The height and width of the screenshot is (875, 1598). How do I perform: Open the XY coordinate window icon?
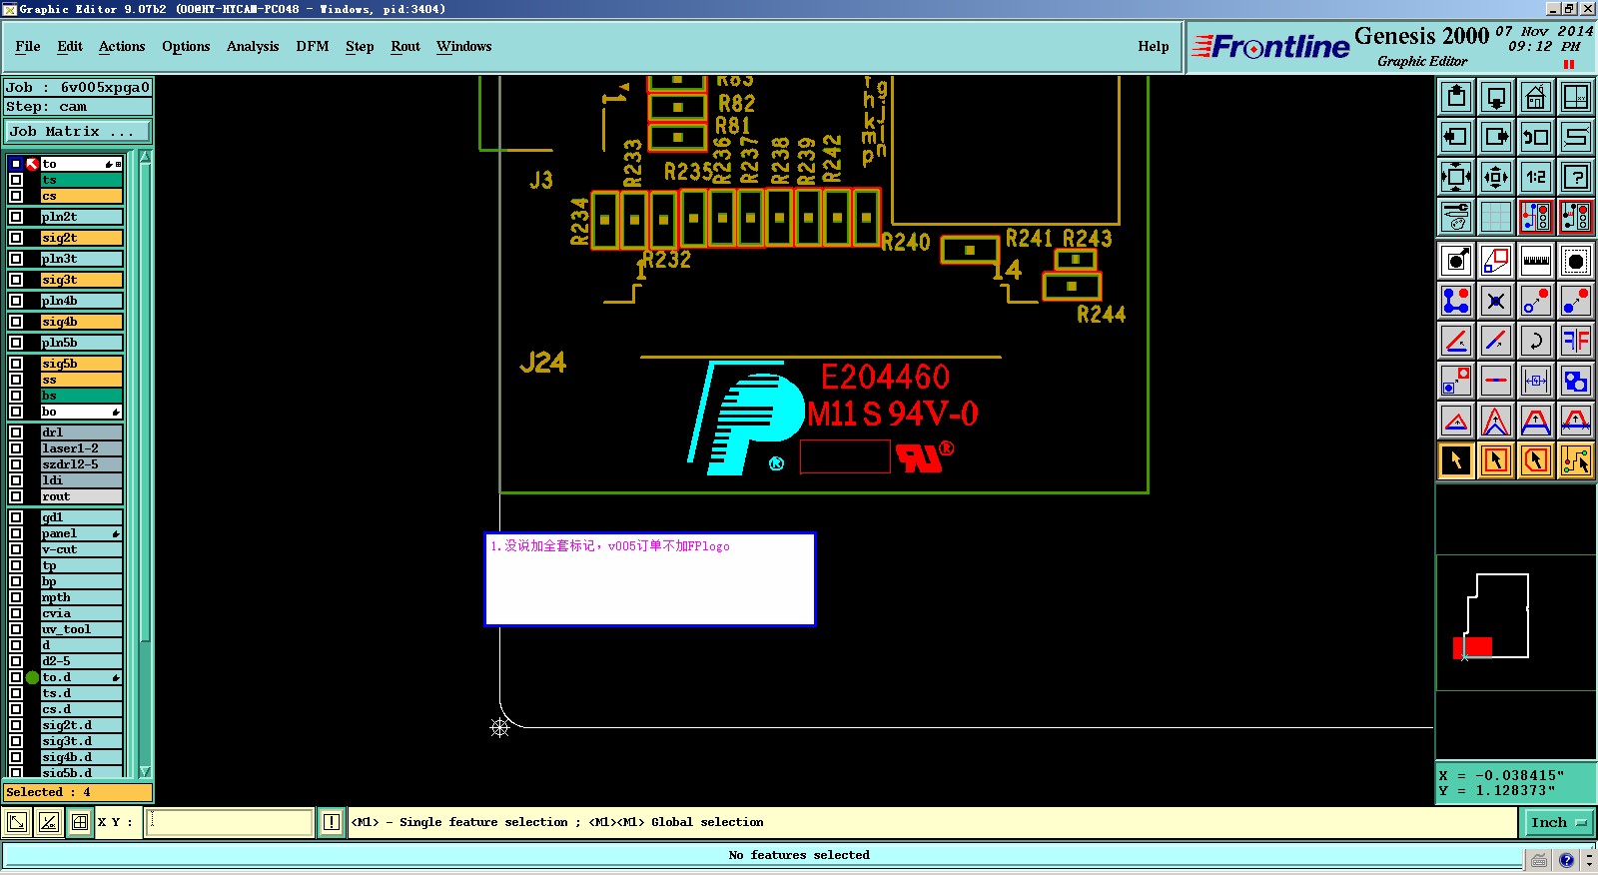(x=1576, y=97)
